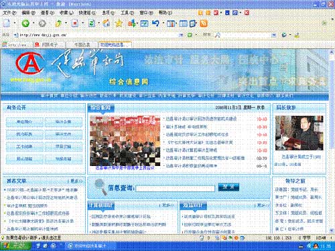Click the Stop loading toolbar icon

75,23
